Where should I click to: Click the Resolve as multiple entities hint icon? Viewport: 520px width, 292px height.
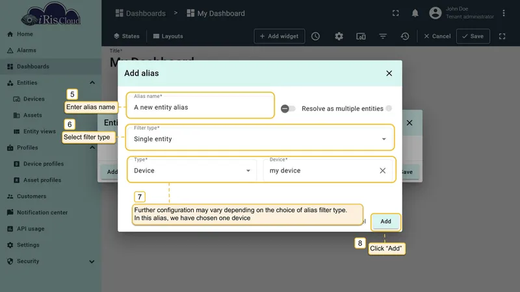tap(389, 108)
